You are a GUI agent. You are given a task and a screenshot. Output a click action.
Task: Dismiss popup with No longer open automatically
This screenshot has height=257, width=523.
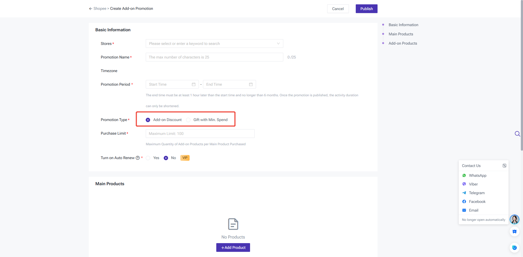coord(483,220)
